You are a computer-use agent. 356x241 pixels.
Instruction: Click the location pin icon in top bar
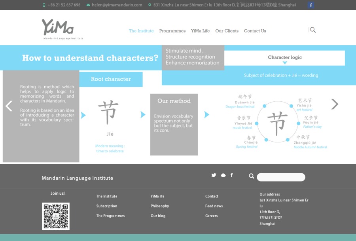point(150,5)
